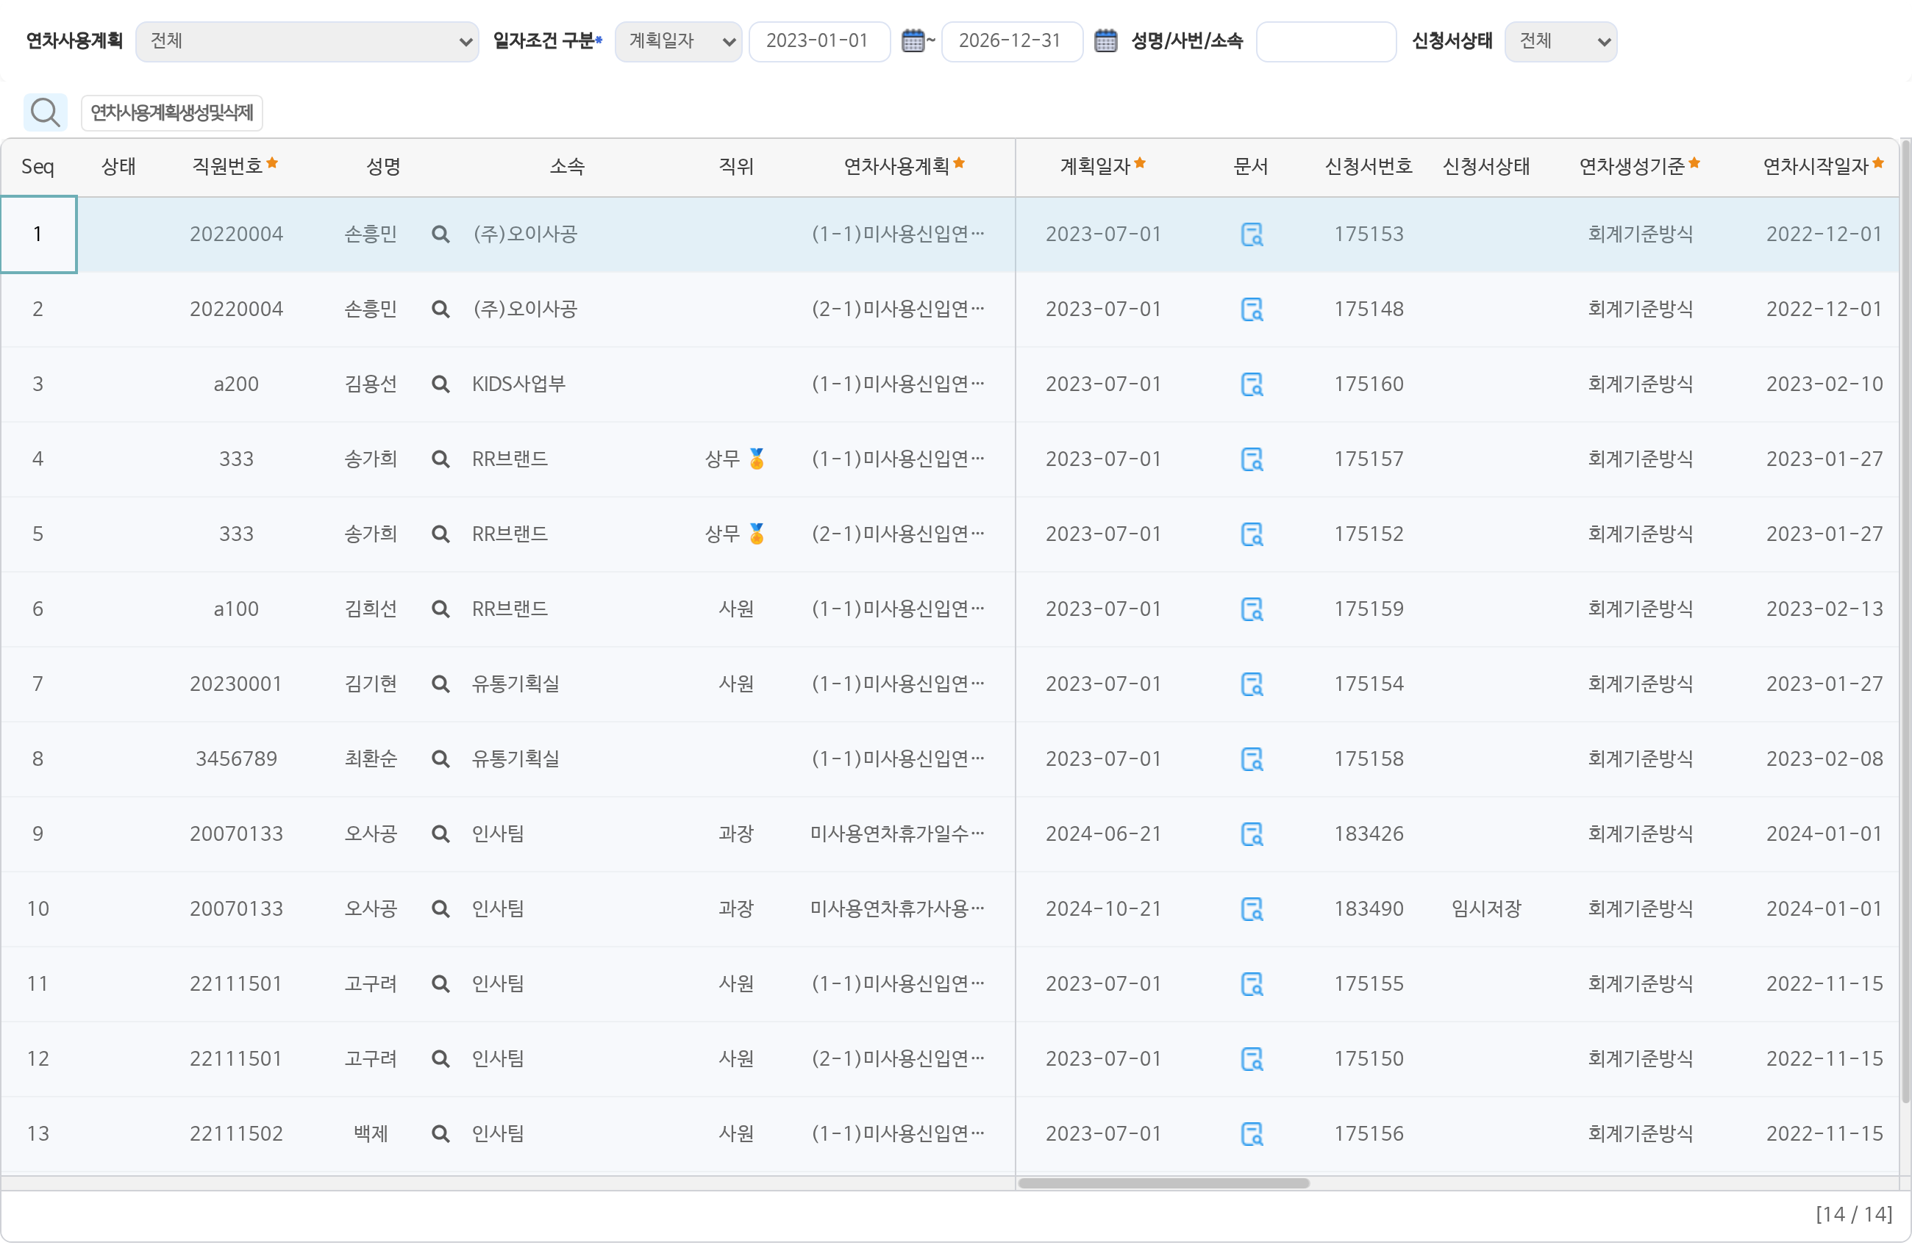Screen dimensions: 1912x1248
Task: Open document icon for application 175157
Action: coord(1252,459)
